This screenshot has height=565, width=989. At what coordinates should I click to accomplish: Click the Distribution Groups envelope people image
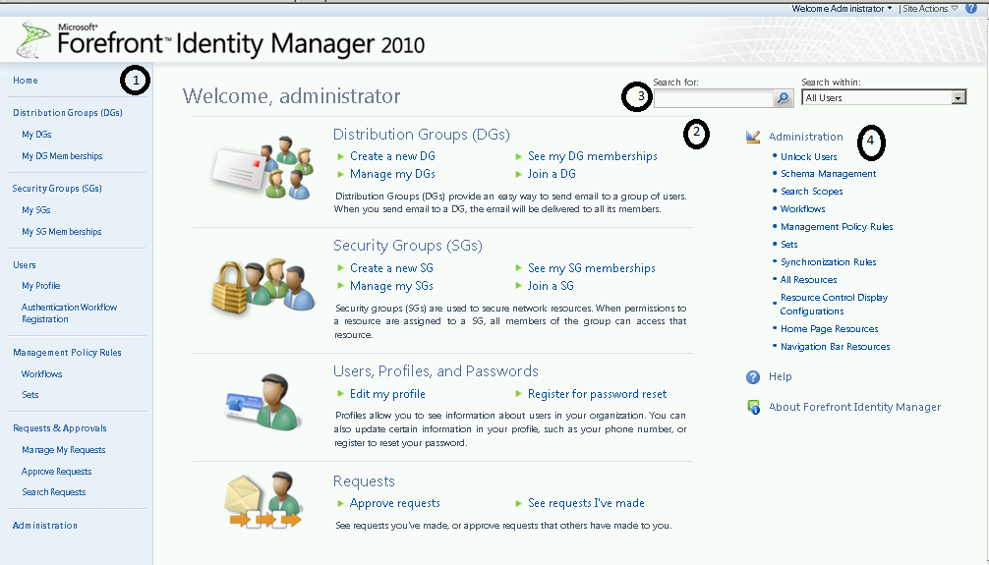[x=263, y=168]
